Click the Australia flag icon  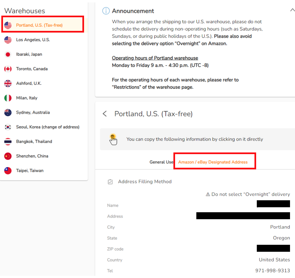8,113
